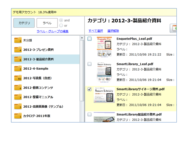This screenshot has height=141, width=187.
Task: Select the 2012-3-製品紹介資料 category
Action: click(x=46, y=59)
